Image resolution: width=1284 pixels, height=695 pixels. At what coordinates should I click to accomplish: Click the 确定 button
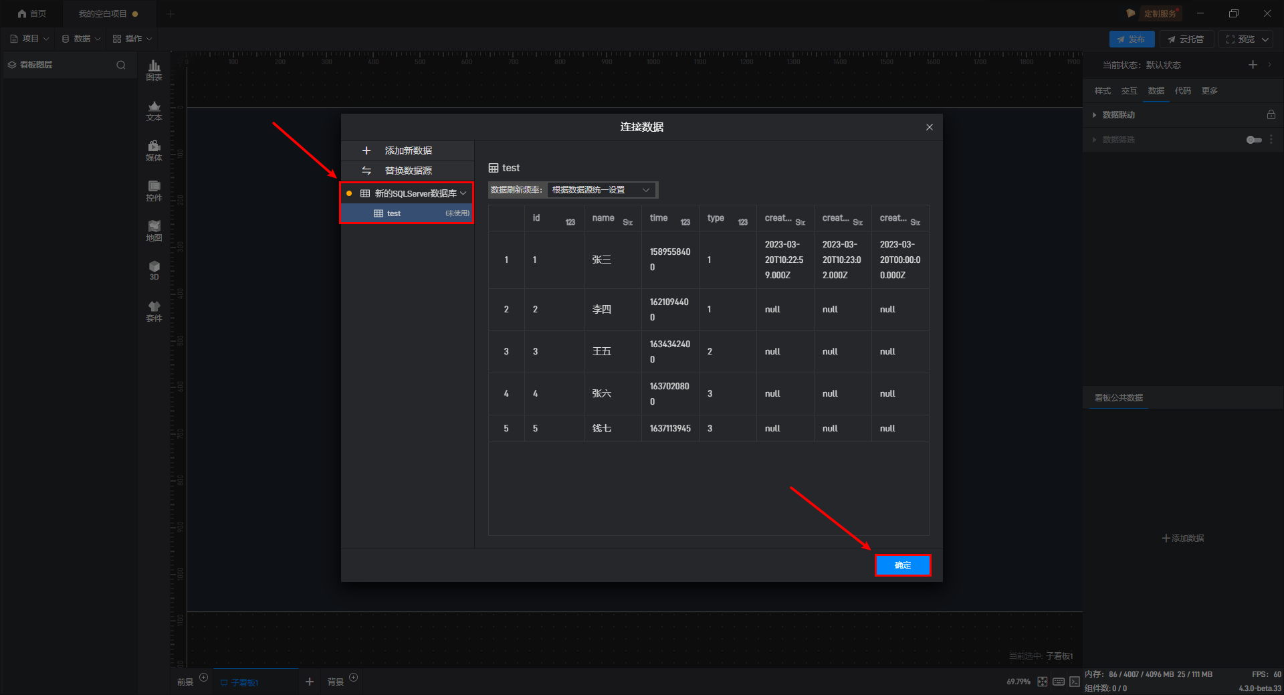903,565
